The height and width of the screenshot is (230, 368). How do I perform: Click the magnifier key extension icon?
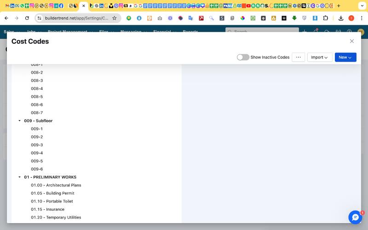pos(212,18)
